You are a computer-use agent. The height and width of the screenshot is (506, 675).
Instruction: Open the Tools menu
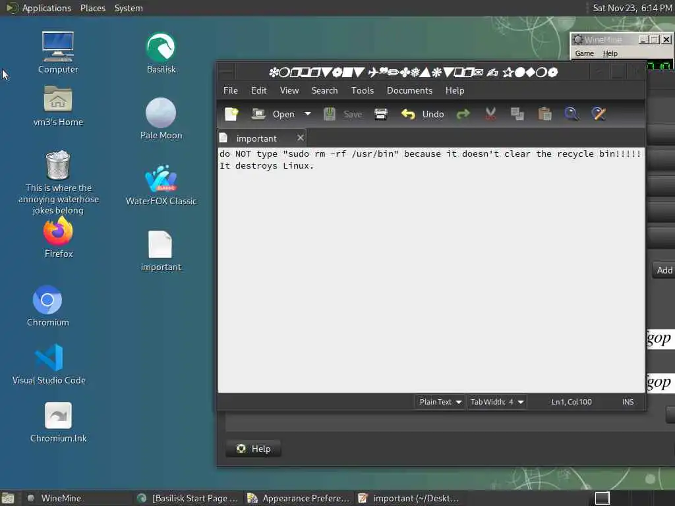[x=363, y=90]
